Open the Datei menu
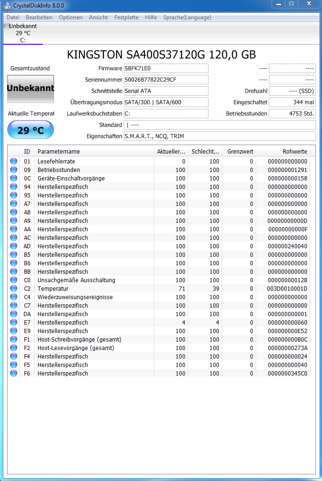Screen dimensions: 322x481 [13, 17]
